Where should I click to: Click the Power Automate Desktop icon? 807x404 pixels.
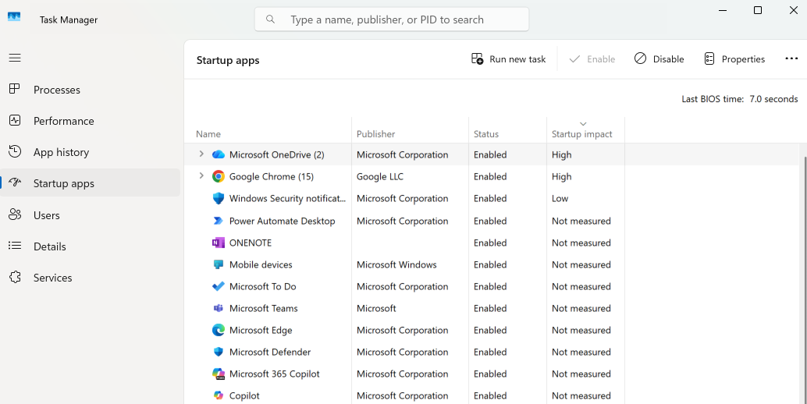[219, 221]
